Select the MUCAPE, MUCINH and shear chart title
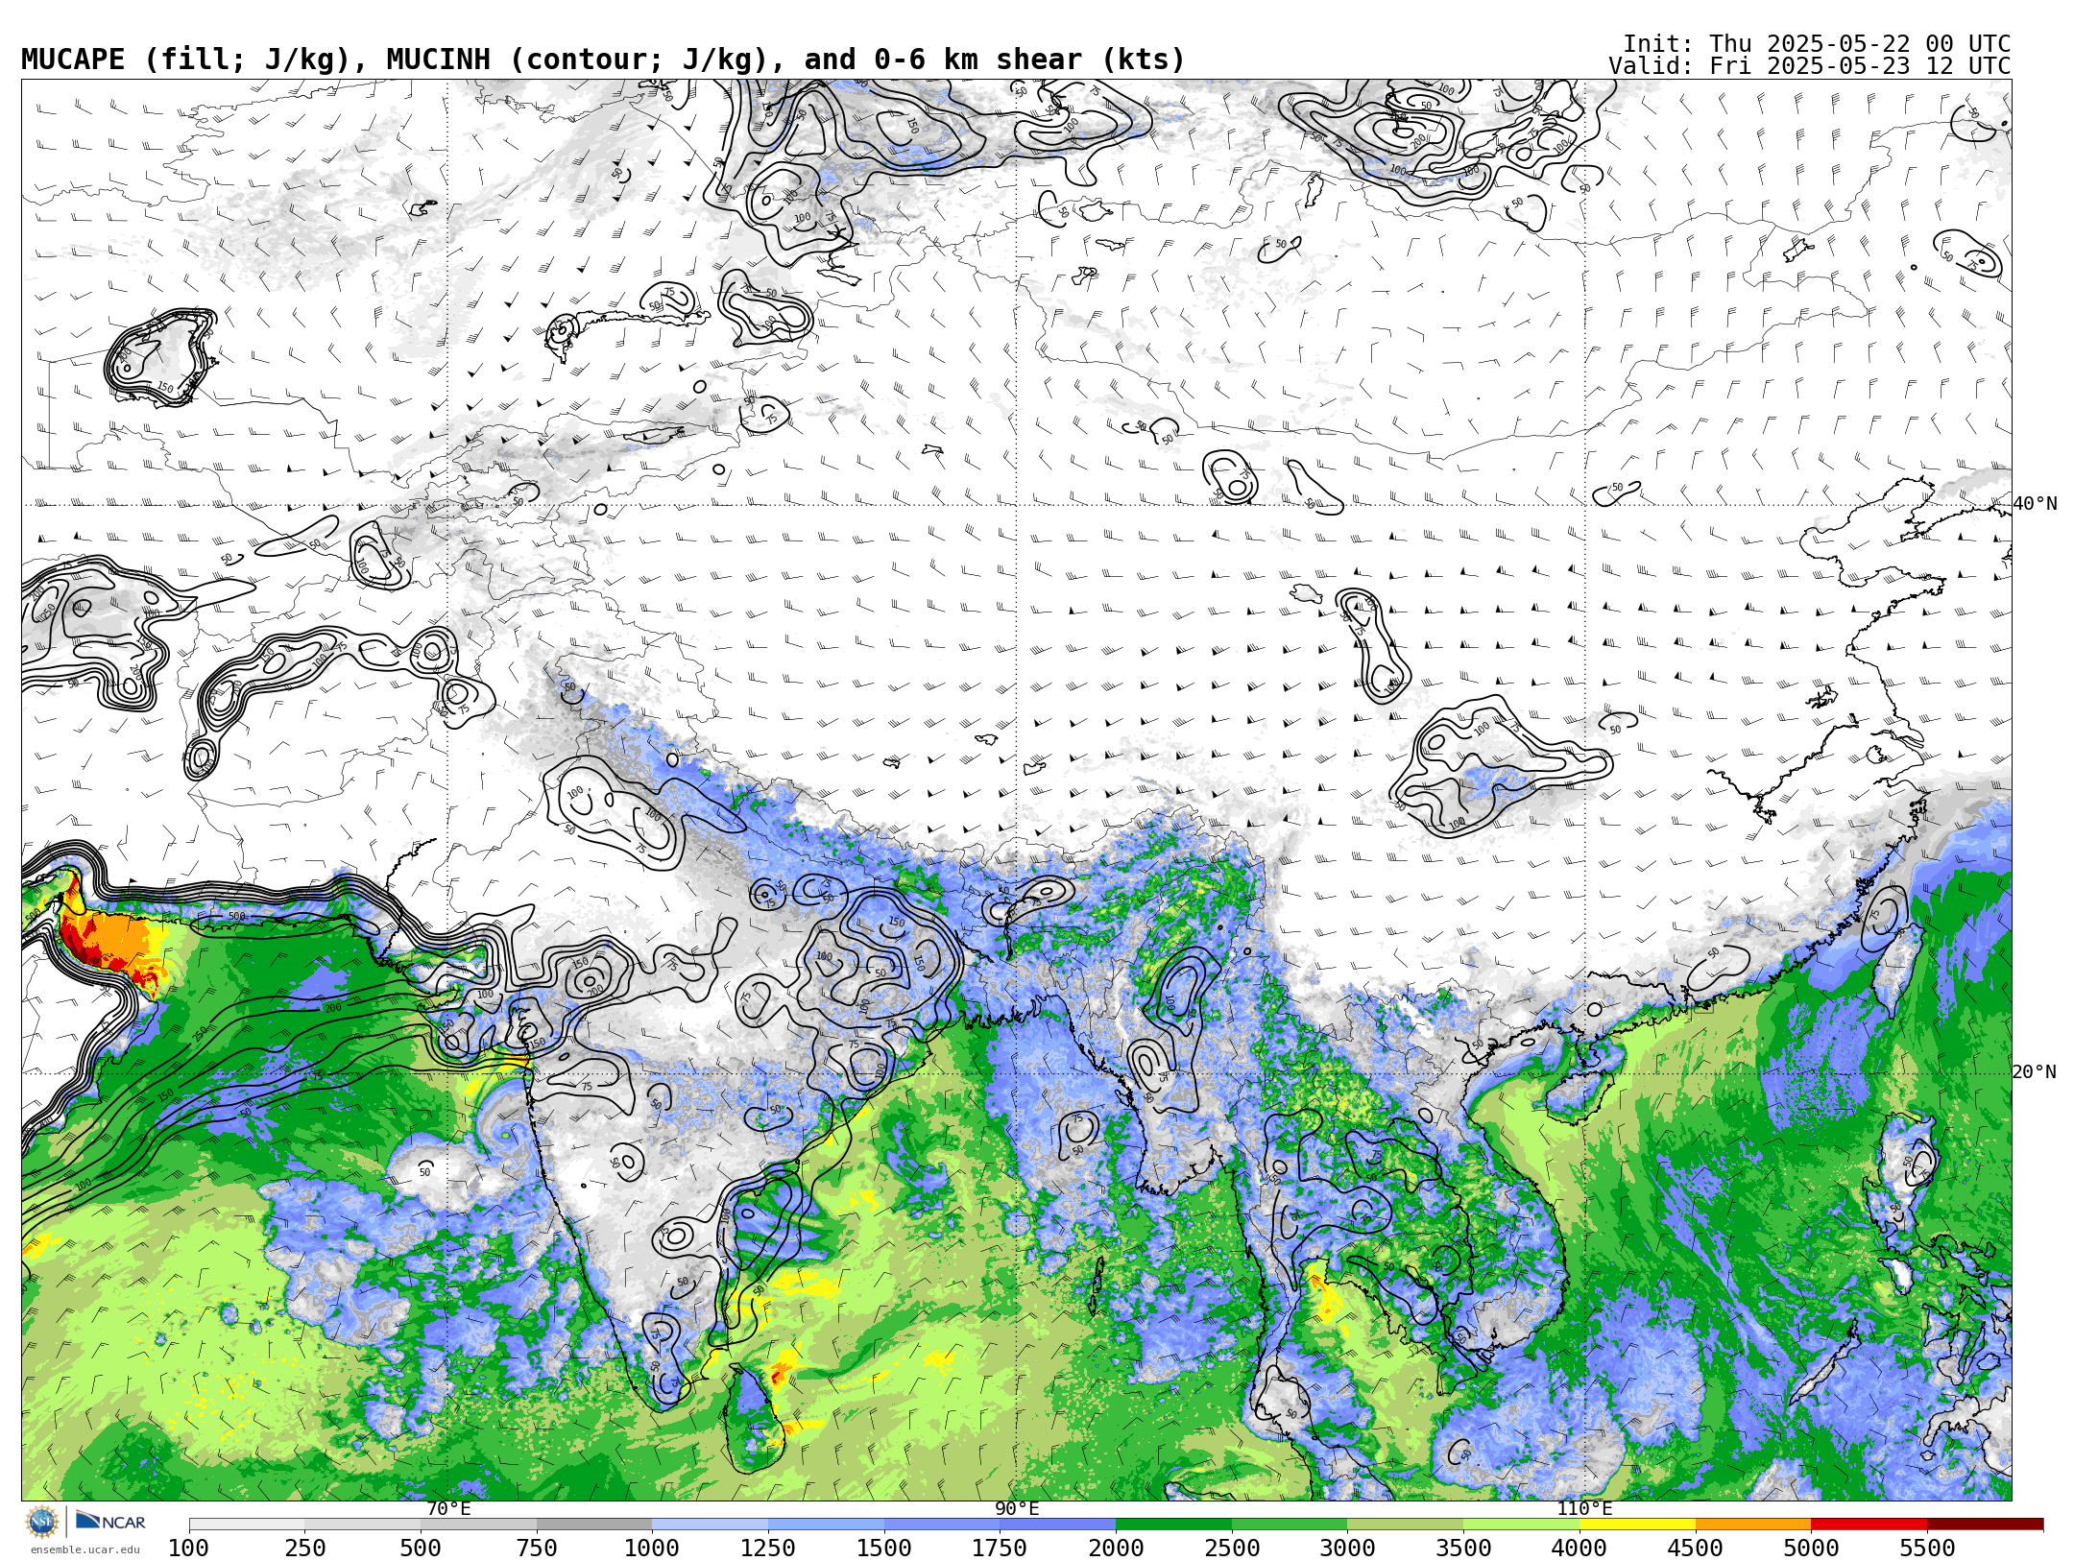This screenshot has height=1561, width=2074. [x=603, y=60]
